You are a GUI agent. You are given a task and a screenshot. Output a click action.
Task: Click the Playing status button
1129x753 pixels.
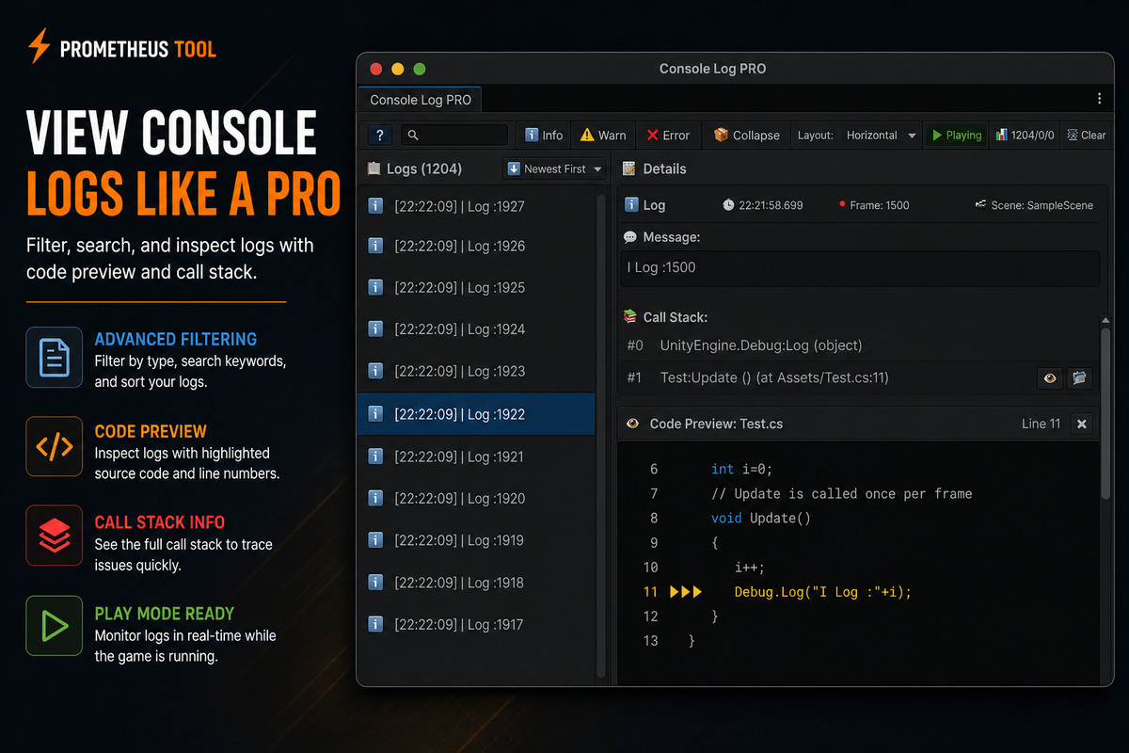(956, 136)
